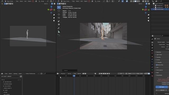Expand the Volumes panel

(x=158, y=57)
